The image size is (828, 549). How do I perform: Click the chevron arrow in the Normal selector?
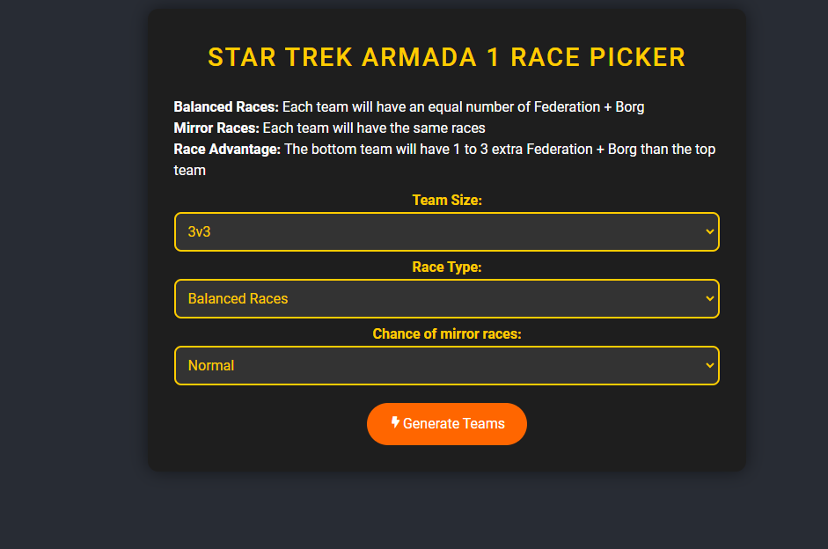[x=710, y=365]
